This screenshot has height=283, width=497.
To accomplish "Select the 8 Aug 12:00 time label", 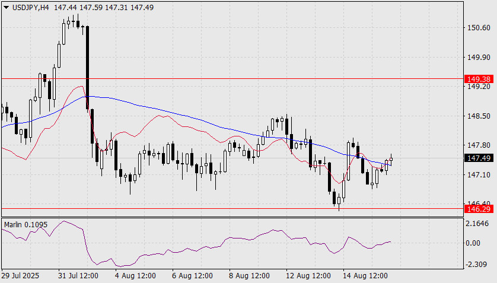I will (x=250, y=276).
